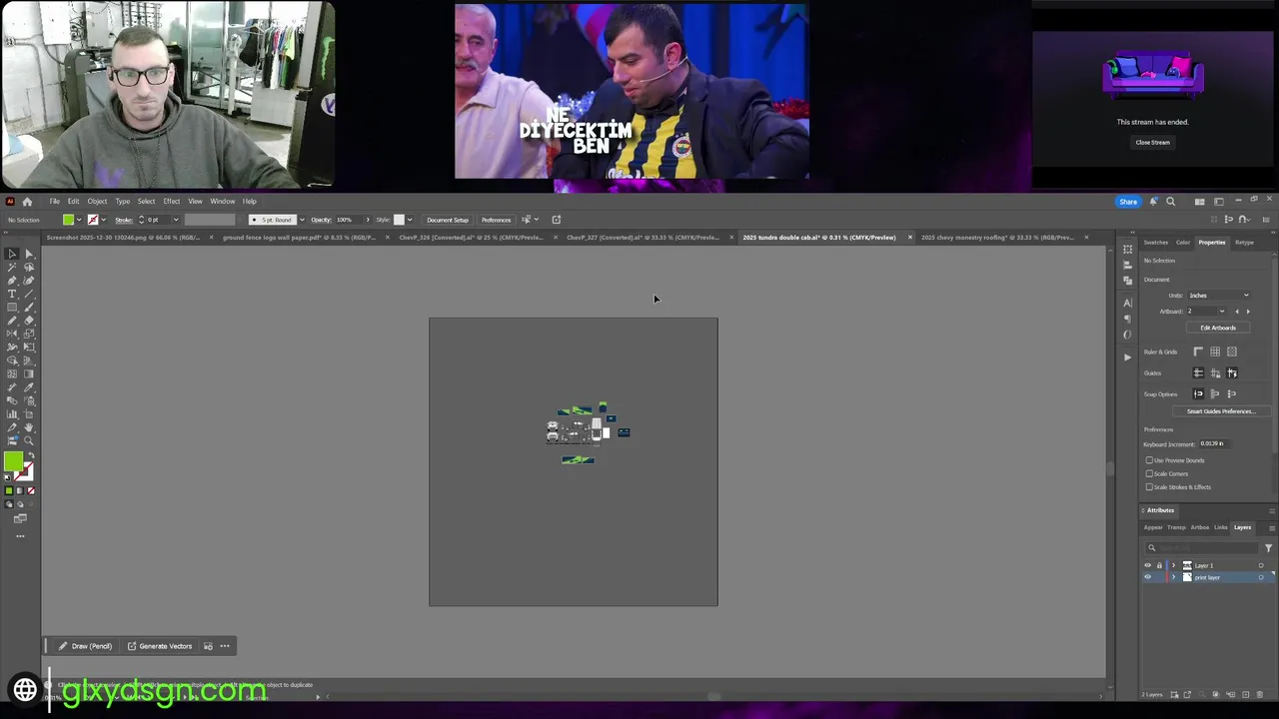Enable Scale Strokes & Effects checkbox

1149,487
